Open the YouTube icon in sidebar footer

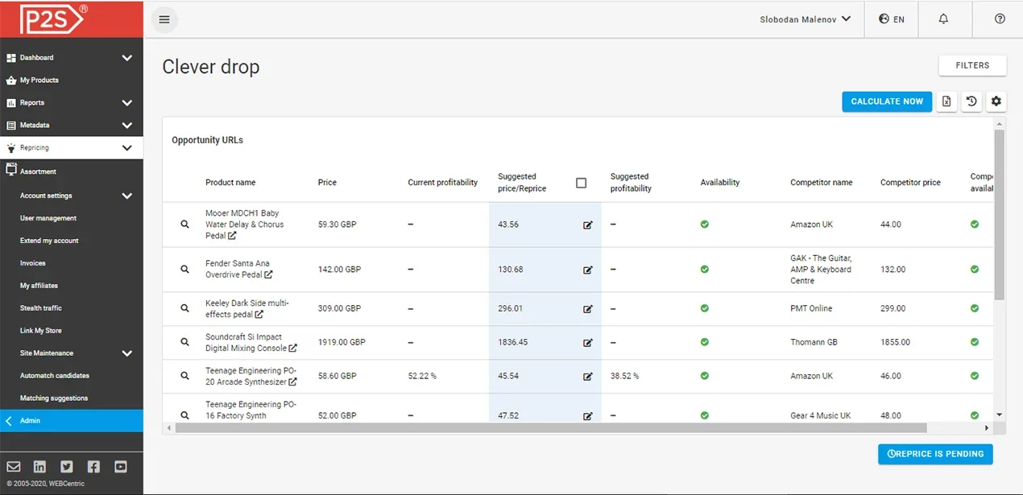point(121,467)
